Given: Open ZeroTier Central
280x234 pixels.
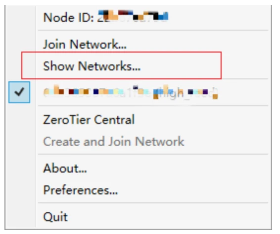Looking at the screenshot, I should click(x=139, y=119).
